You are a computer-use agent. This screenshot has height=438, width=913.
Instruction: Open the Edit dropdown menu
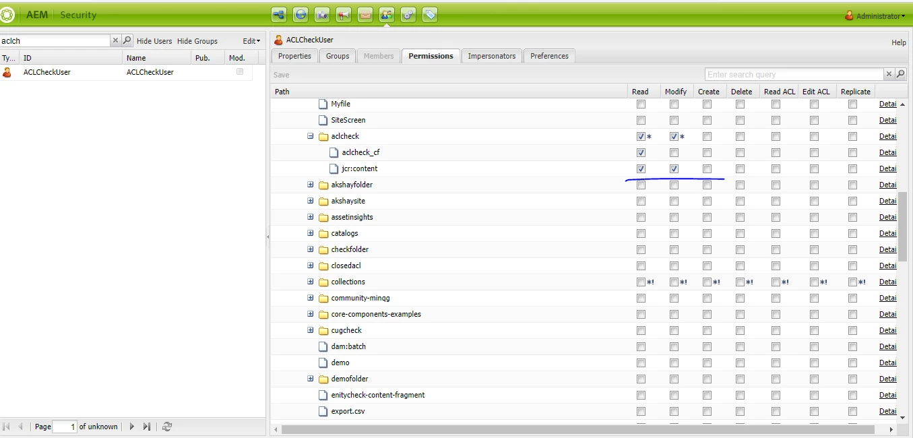pos(251,41)
